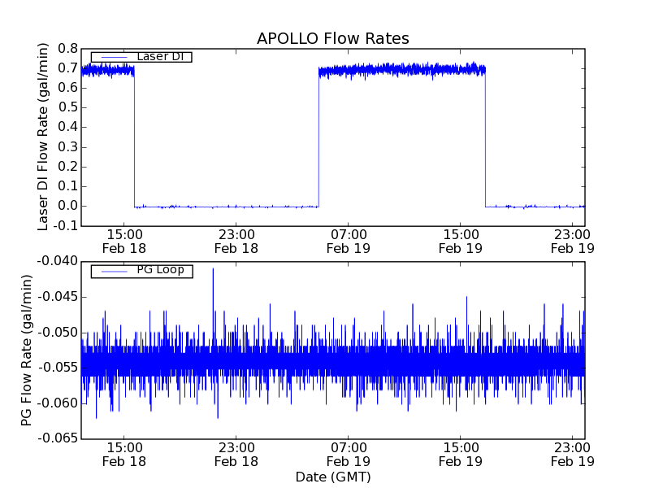Click bottom chart's 23:00 Feb 19 label
The image size is (650, 488).
click(573, 455)
